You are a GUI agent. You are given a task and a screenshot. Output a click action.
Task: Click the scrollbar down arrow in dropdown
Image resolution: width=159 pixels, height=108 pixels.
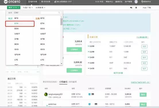(61, 63)
